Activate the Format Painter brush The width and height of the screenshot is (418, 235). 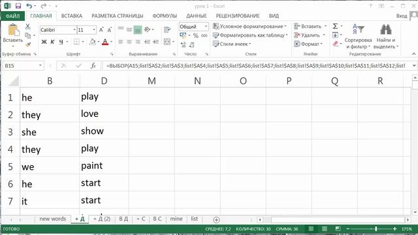[27, 44]
